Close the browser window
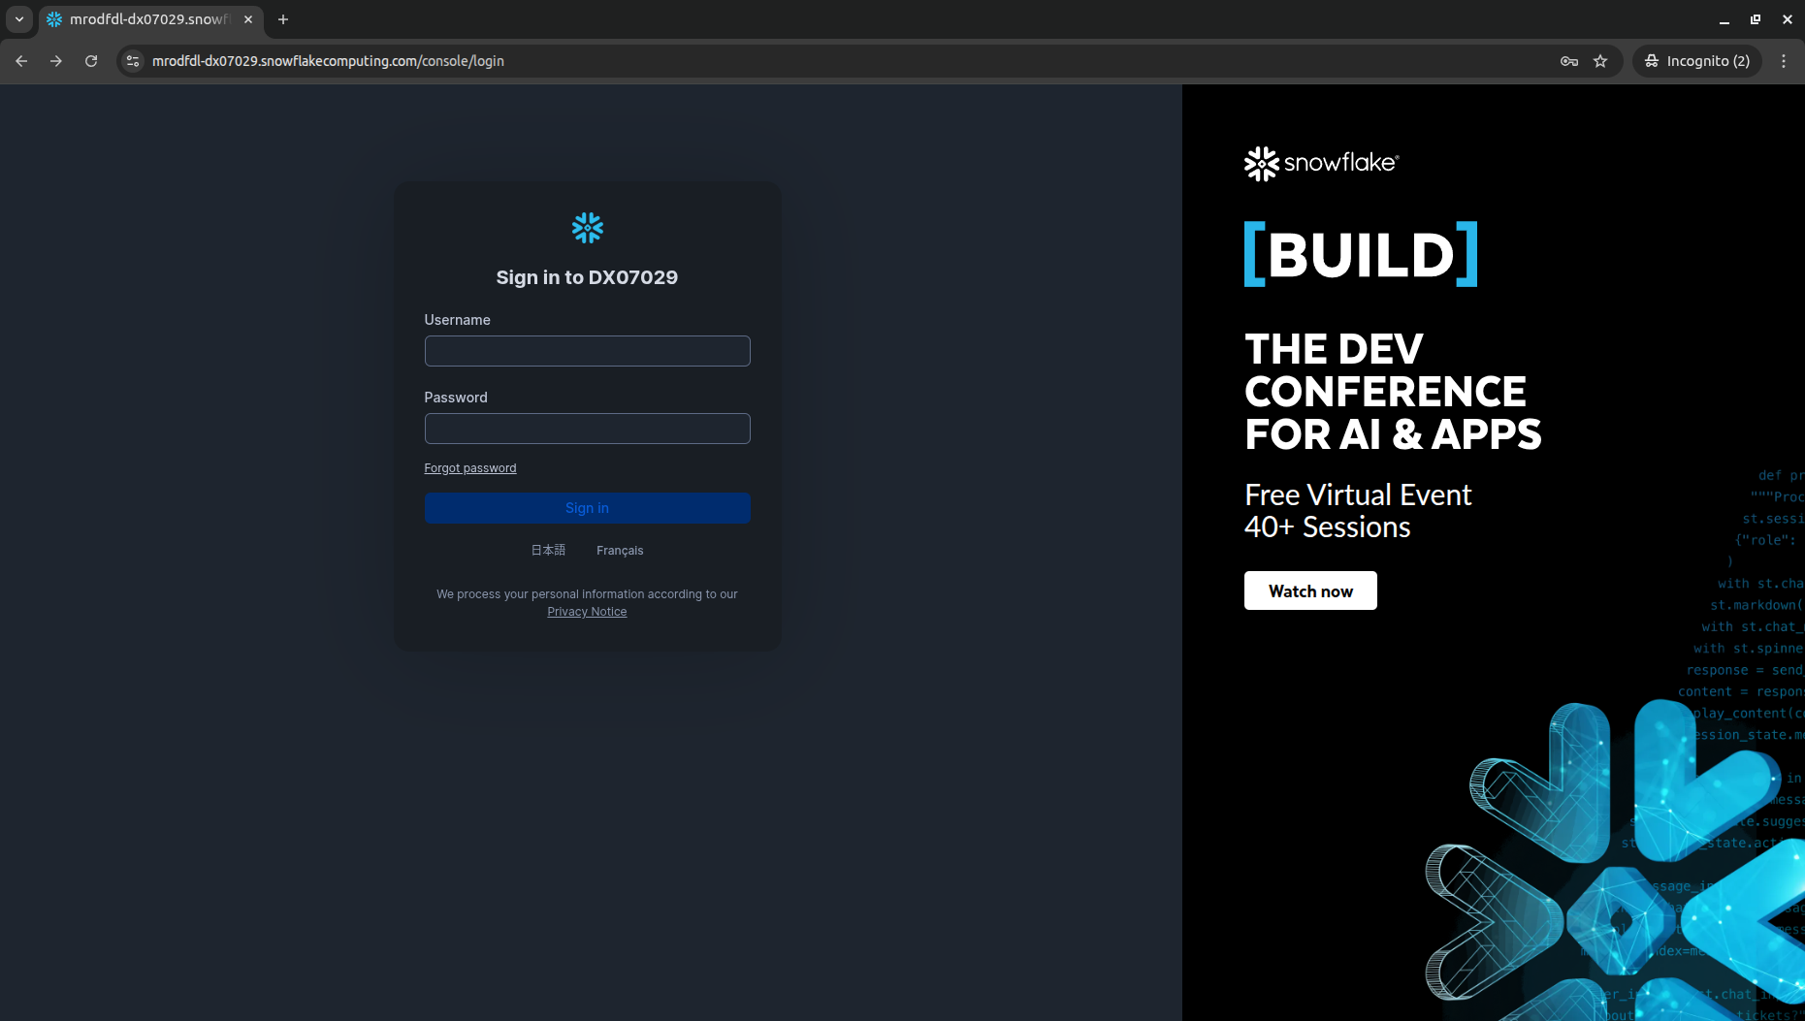 (x=1788, y=19)
